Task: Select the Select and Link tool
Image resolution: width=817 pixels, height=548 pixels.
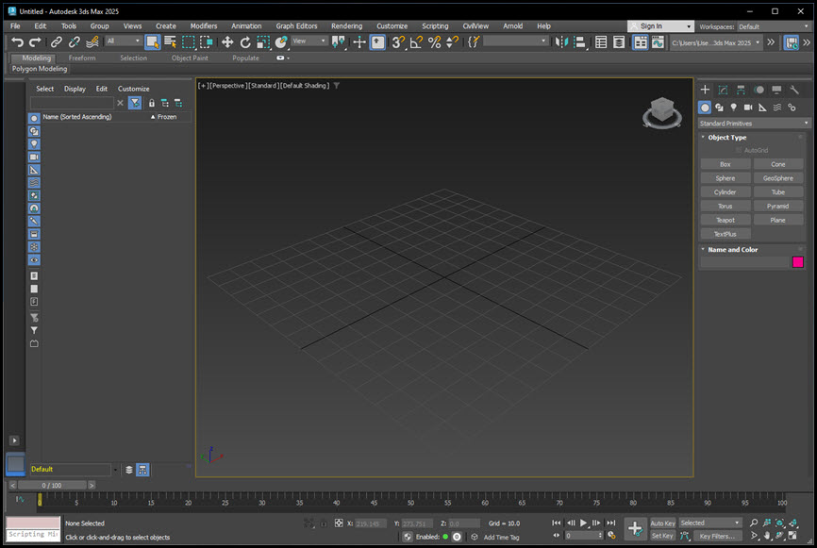Action: (x=57, y=42)
